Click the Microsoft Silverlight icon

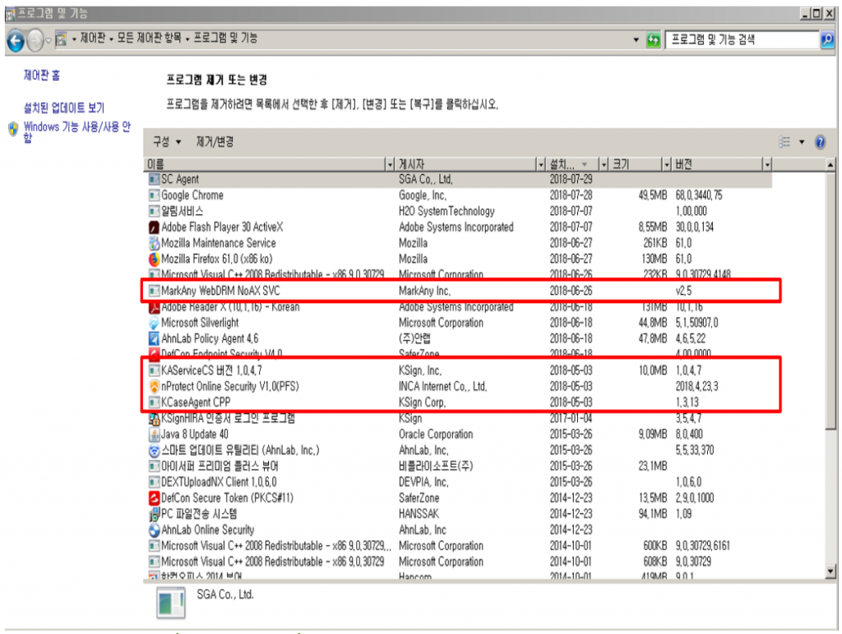click(154, 323)
